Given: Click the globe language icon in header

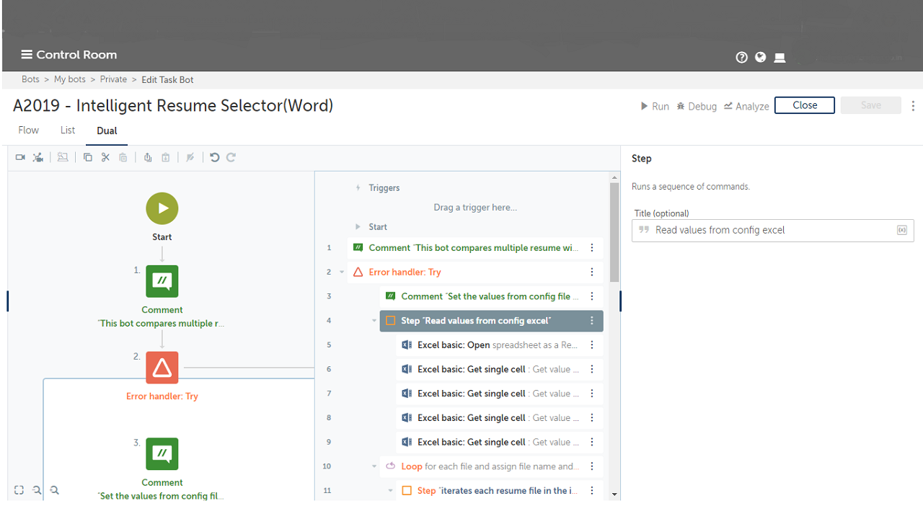Looking at the screenshot, I should click(761, 58).
